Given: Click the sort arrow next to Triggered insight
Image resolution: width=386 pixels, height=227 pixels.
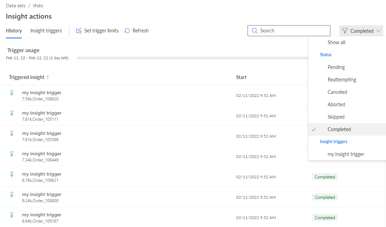Looking at the screenshot, I should [x=48, y=78].
